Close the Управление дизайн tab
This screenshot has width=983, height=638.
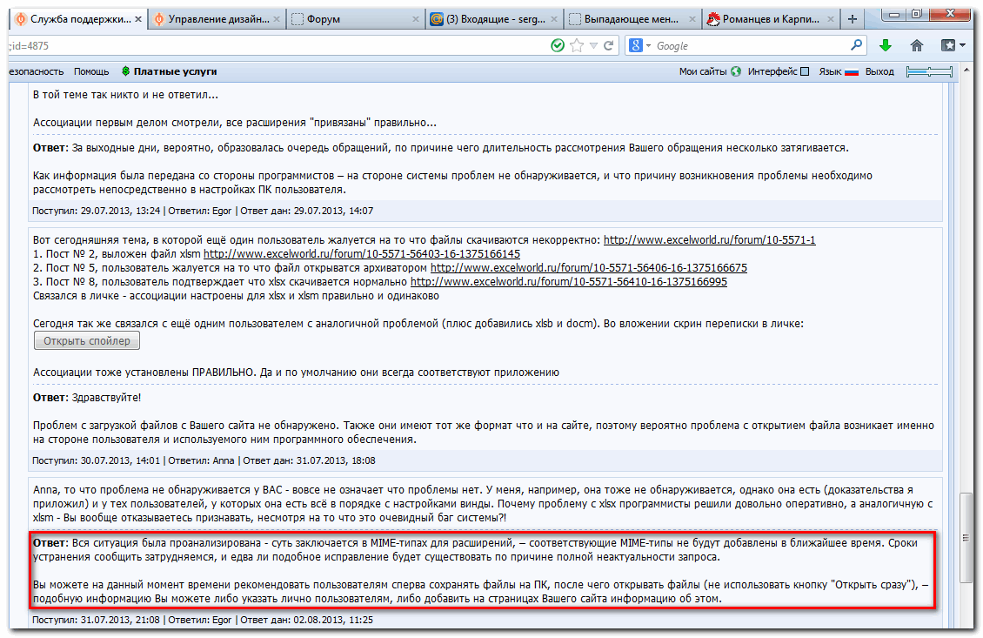point(277,19)
